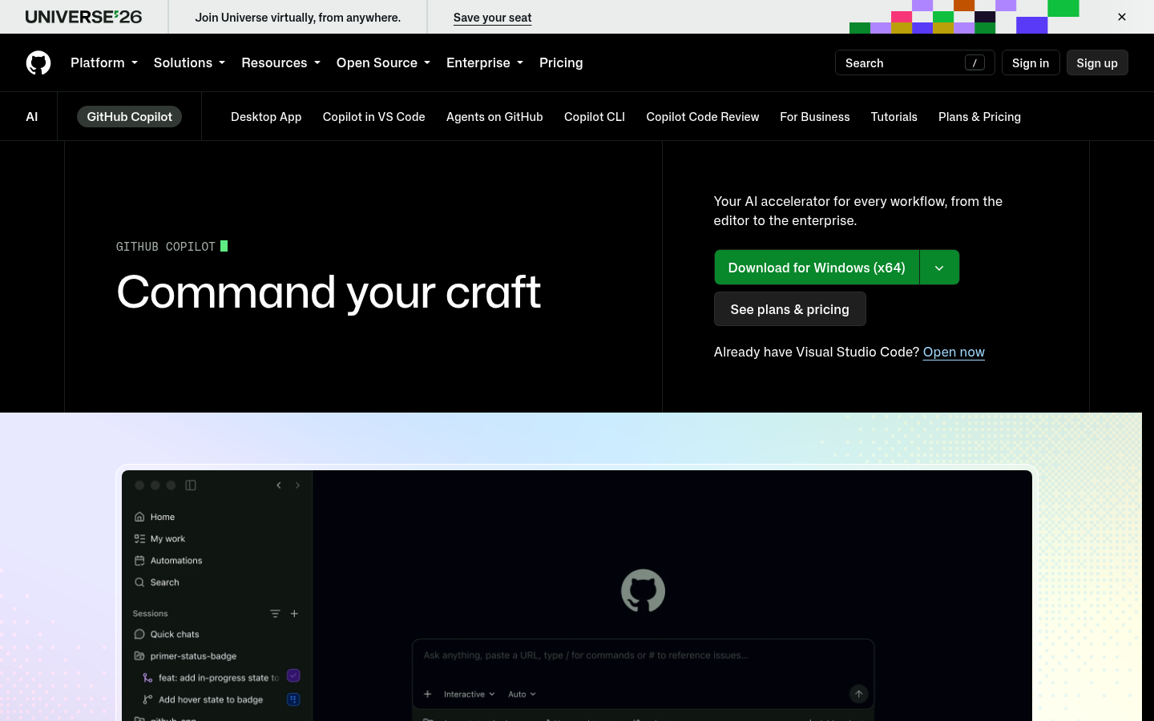
Task: Open the Interactive mode dropdown in preview
Action: (x=470, y=695)
